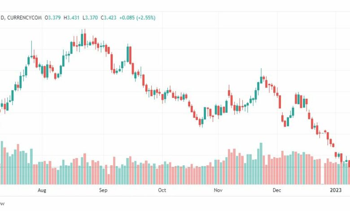Click the 2023 label on time axis
The width and height of the screenshot is (350, 211).
pyautogui.click(x=336, y=190)
